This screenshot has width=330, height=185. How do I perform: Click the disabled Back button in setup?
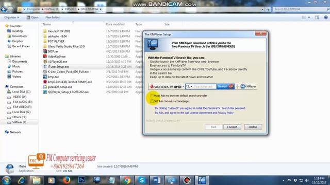[x=213, y=127]
